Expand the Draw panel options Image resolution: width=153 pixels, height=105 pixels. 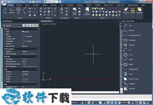(x=20, y=18)
